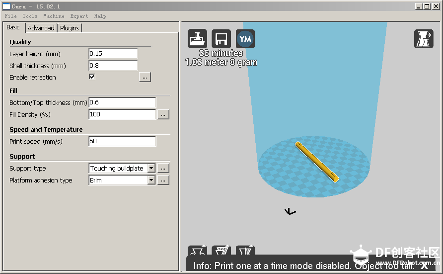Open Fill Density settings ellipsis button
Viewport: 443px width, 274px height.
click(x=163, y=114)
